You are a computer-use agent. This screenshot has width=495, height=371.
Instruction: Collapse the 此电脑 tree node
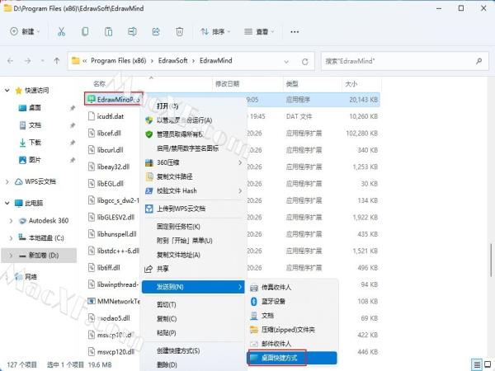tap(7, 203)
